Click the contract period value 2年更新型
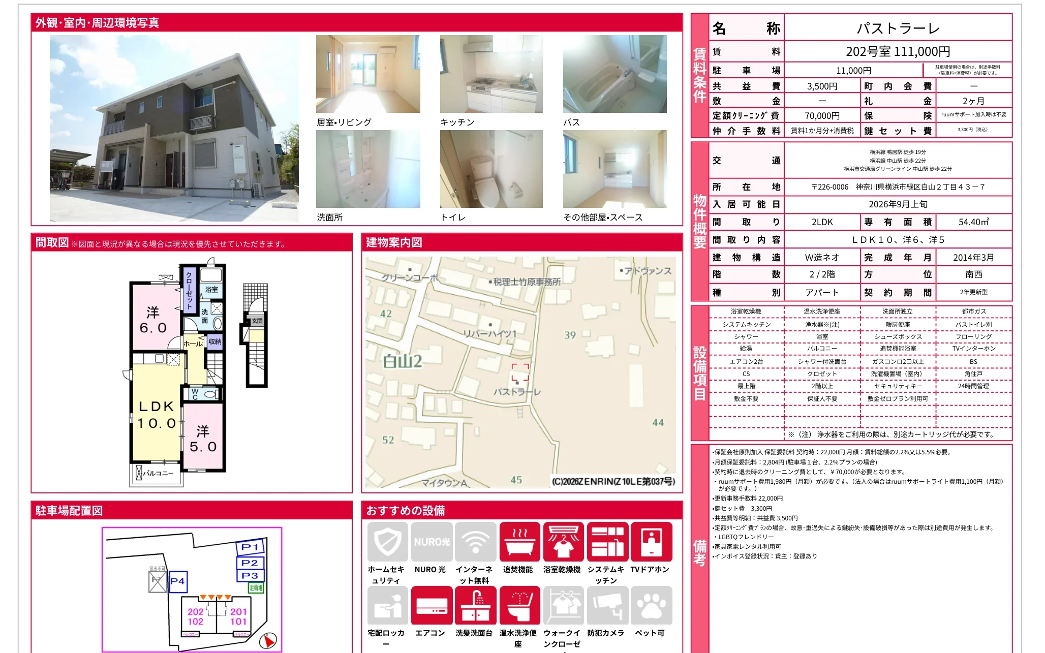This screenshot has height=653, width=1045. click(973, 292)
